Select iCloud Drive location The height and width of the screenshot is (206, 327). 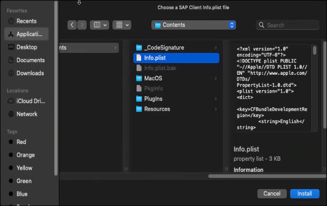(26, 101)
